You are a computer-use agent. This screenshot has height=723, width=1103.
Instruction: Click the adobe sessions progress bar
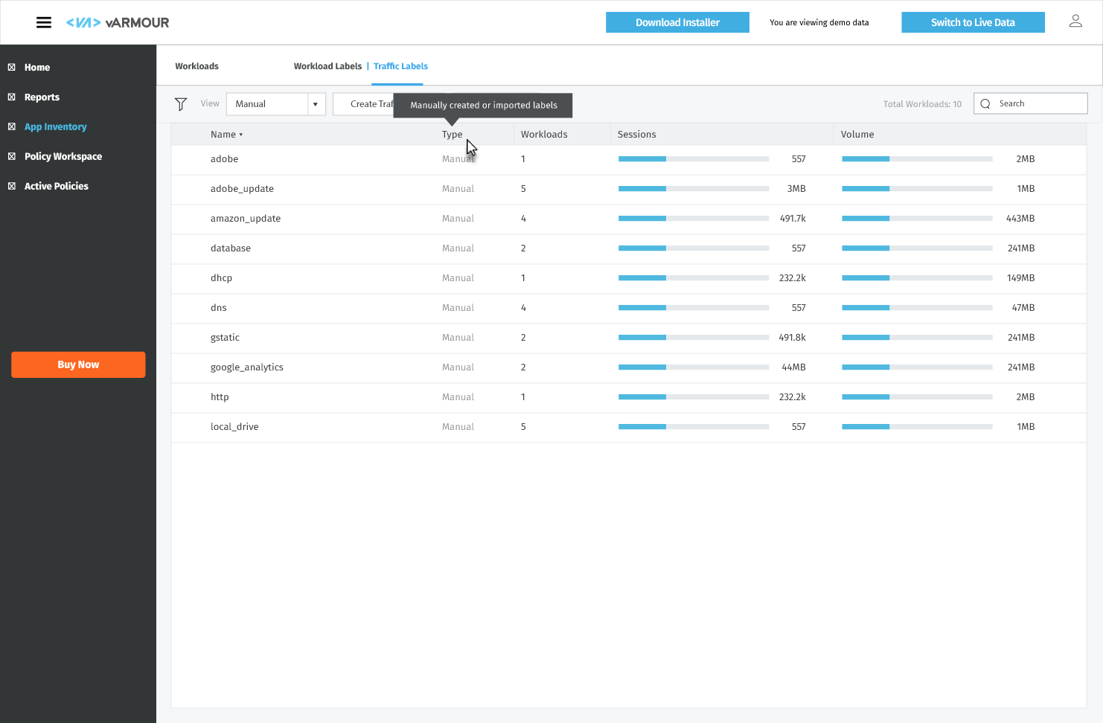[694, 158]
